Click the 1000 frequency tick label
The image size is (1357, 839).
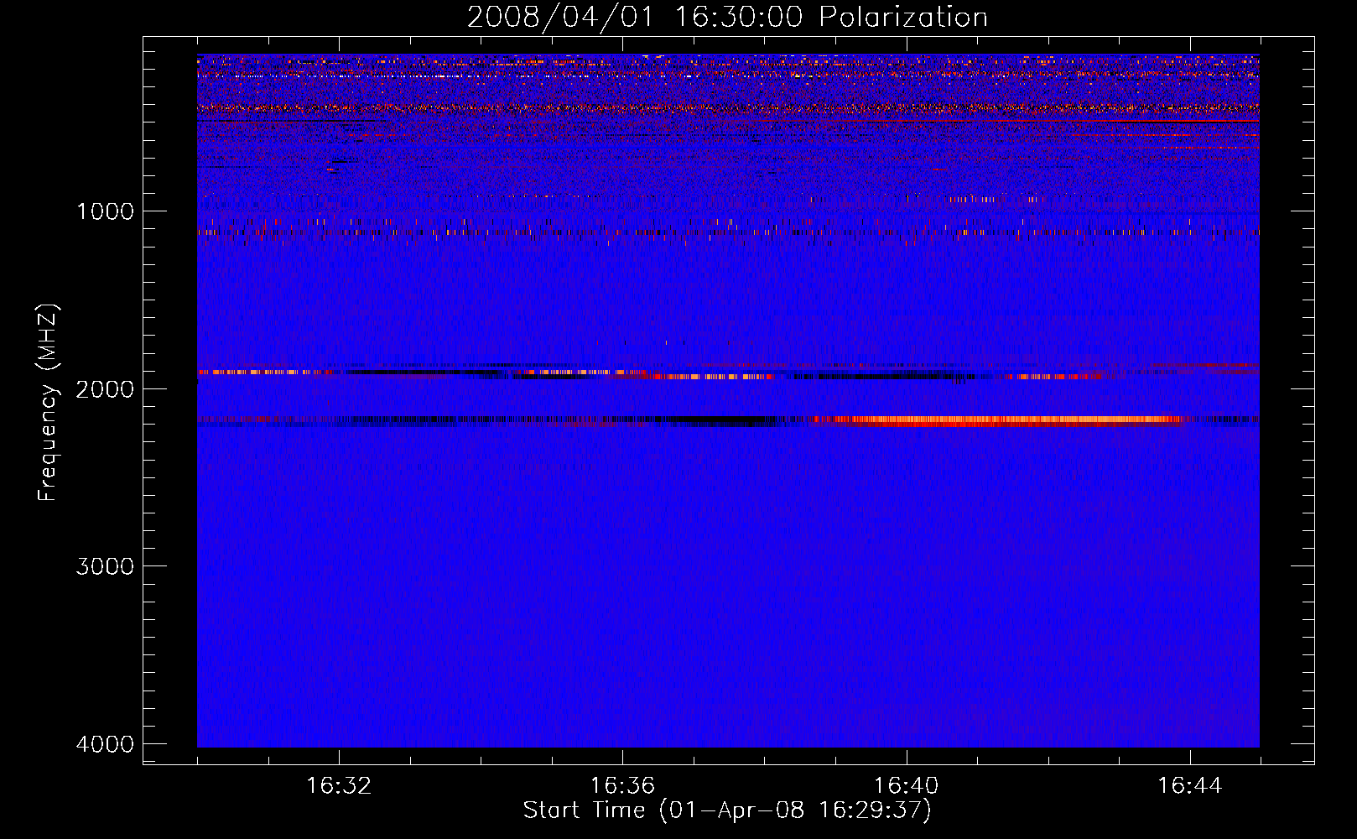point(105,211)
